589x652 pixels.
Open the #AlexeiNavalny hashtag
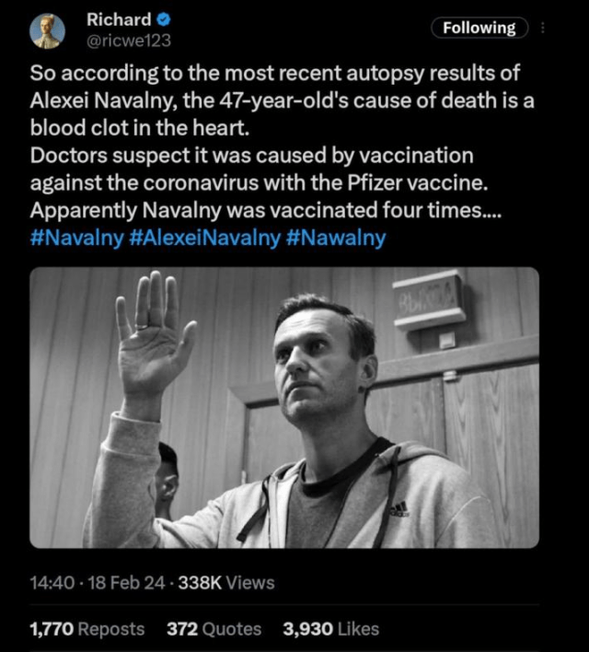point(205,238)
